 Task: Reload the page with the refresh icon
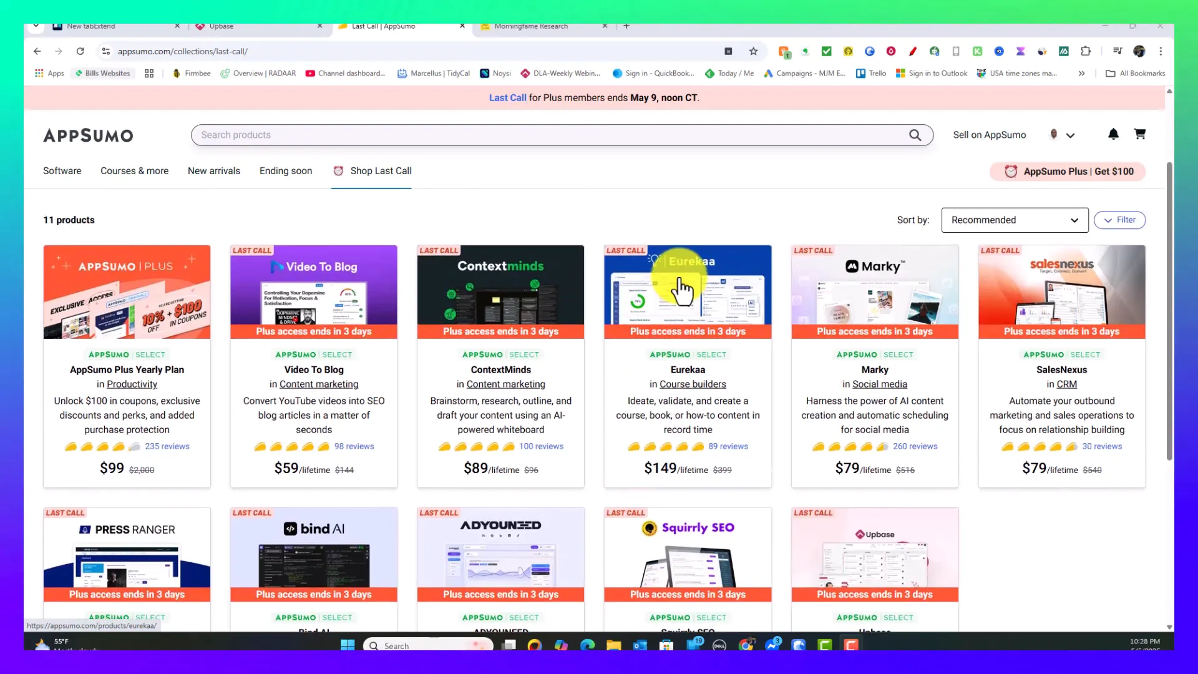click(x=80, y=51)
